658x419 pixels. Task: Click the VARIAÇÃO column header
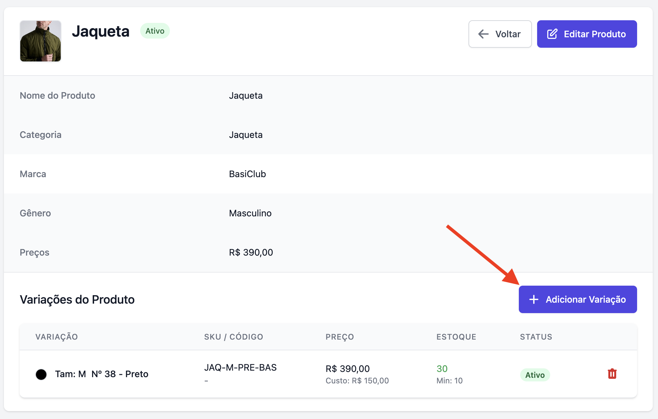57,337
